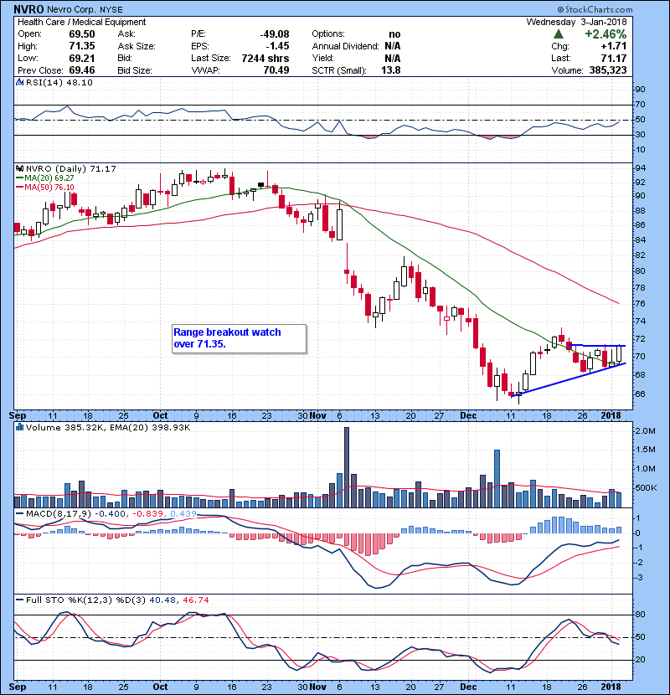Click the NYSE exchange label
Screen dimensions: 670x695
pyautogui.click(x=111, y=9)
